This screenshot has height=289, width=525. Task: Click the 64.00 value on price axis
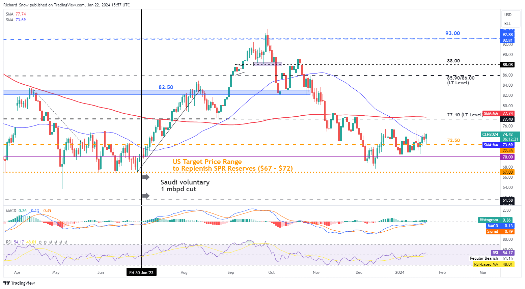coord(507,187)
